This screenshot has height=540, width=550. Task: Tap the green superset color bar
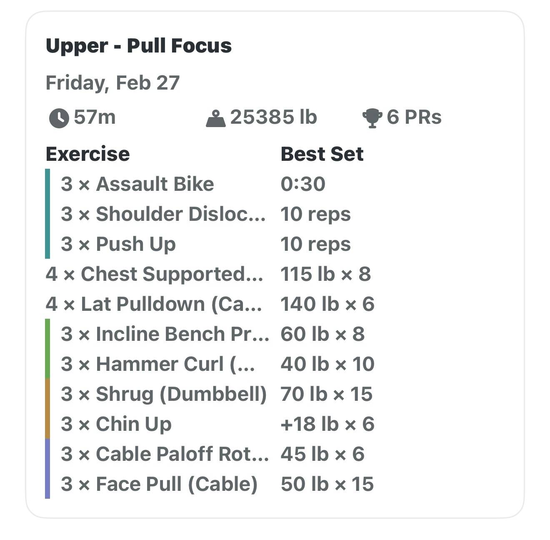(47, 348)
